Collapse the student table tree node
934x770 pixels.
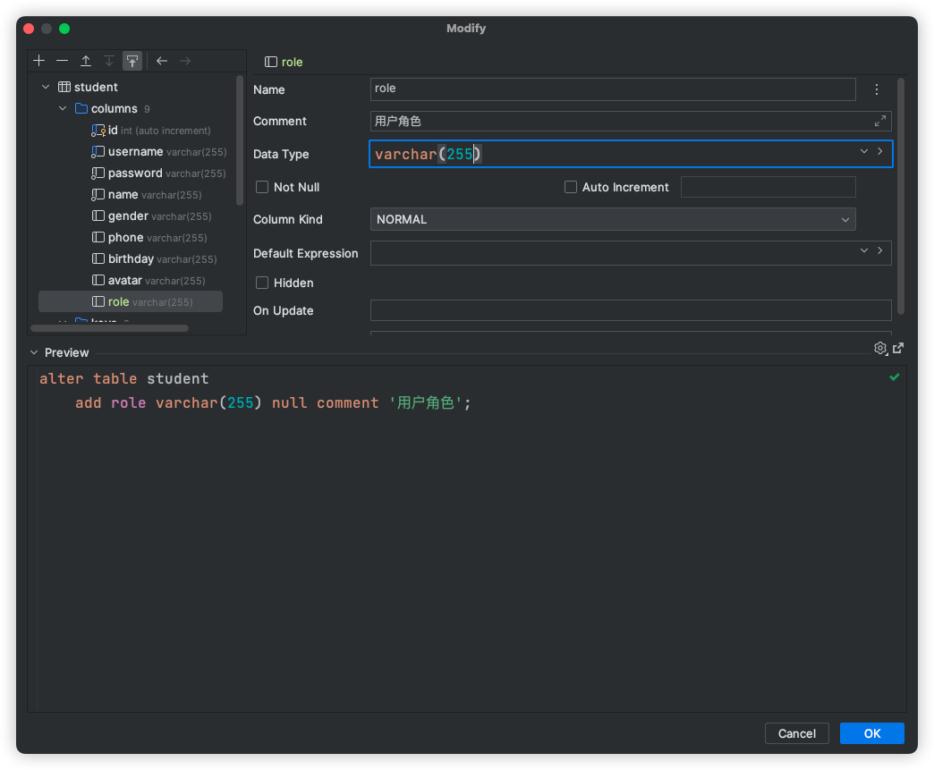(46, 87)
